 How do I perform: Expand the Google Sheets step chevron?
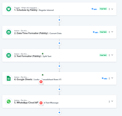pyautogui.click(x=112, y=78)
